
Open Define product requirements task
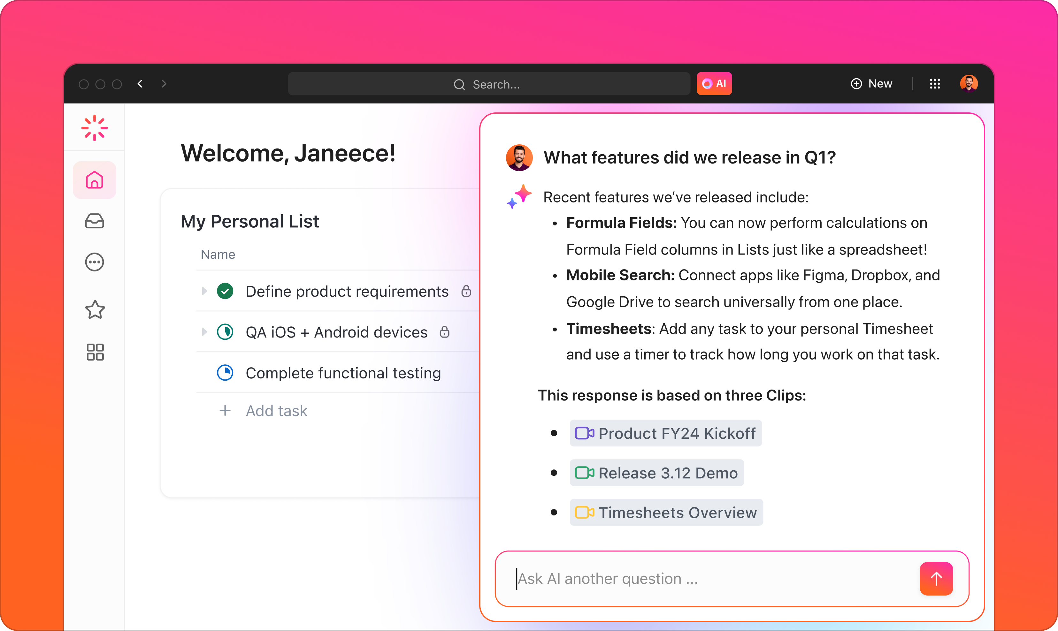347,292
